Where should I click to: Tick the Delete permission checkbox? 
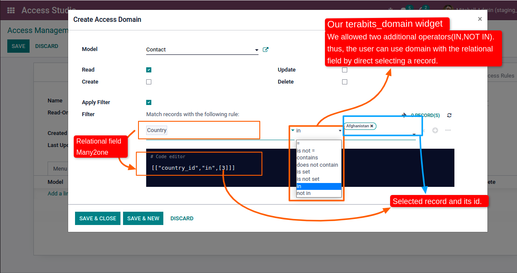tap(345, 82)
